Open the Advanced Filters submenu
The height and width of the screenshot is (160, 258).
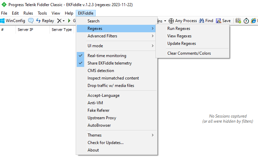point(116,36)
